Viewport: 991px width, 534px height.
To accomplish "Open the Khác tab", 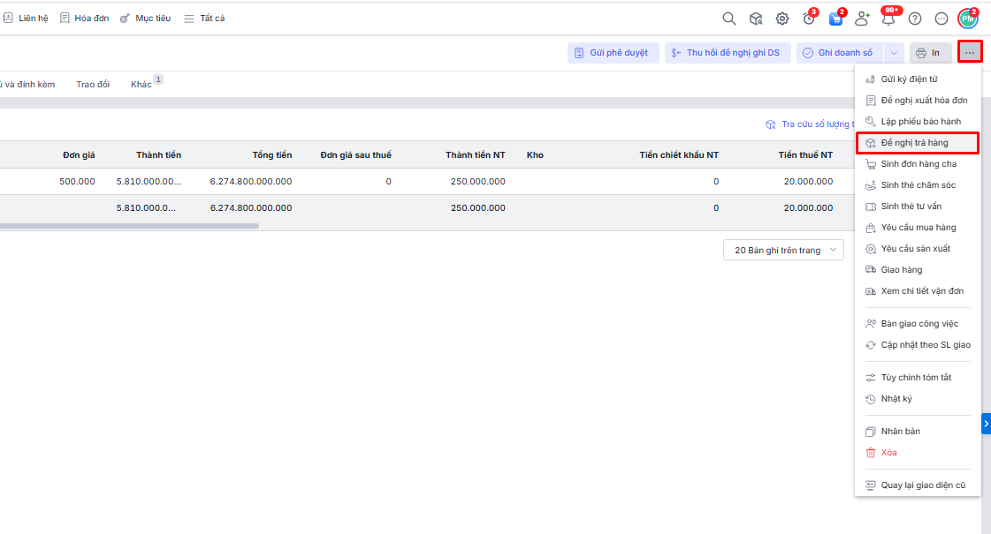I will 141,85.
